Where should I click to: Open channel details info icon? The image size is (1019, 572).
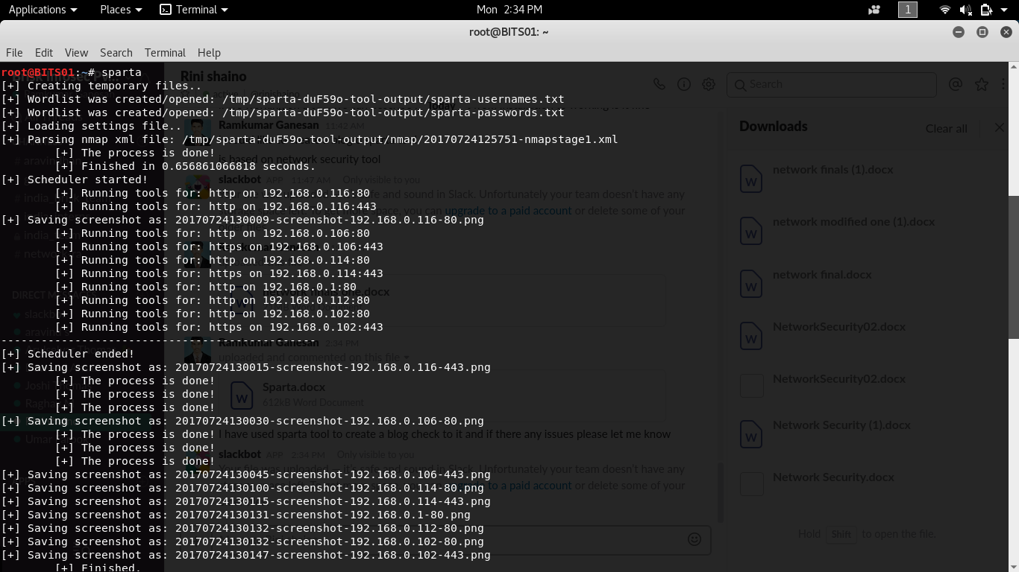pos(683,84)
